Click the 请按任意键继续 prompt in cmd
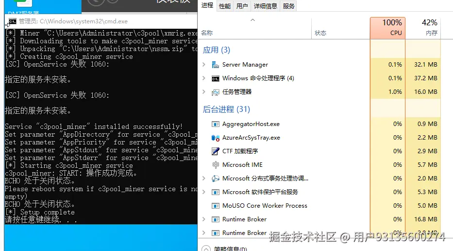Image resolution: width=453 pixels, height=251 pixels. click(x=41, y=220)
